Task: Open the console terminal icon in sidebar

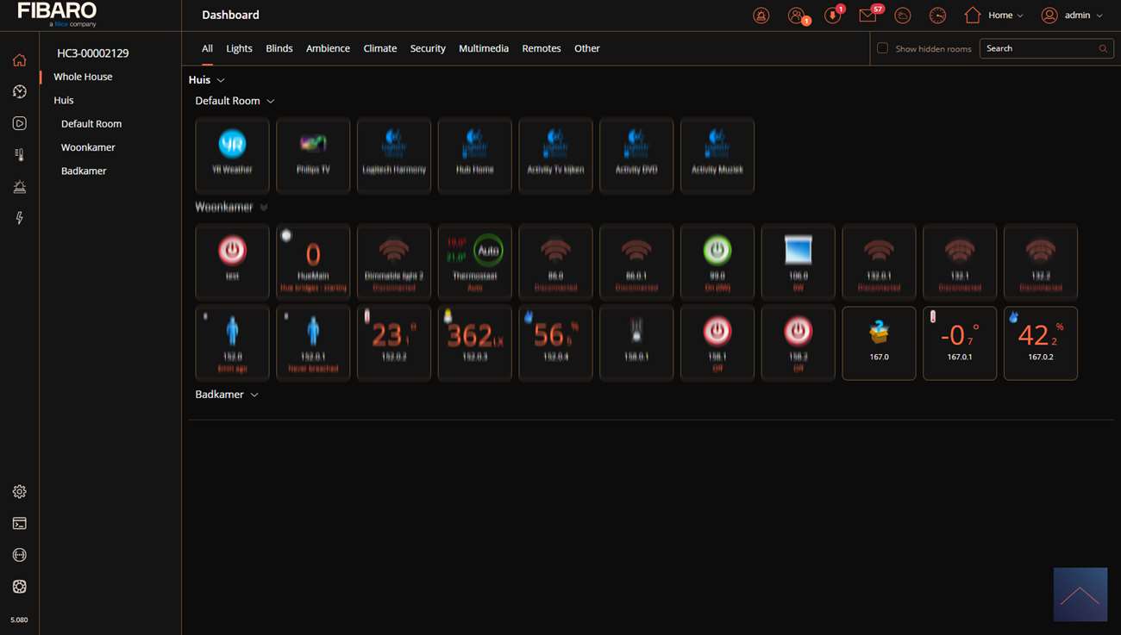Action: [x=19, y=524]
